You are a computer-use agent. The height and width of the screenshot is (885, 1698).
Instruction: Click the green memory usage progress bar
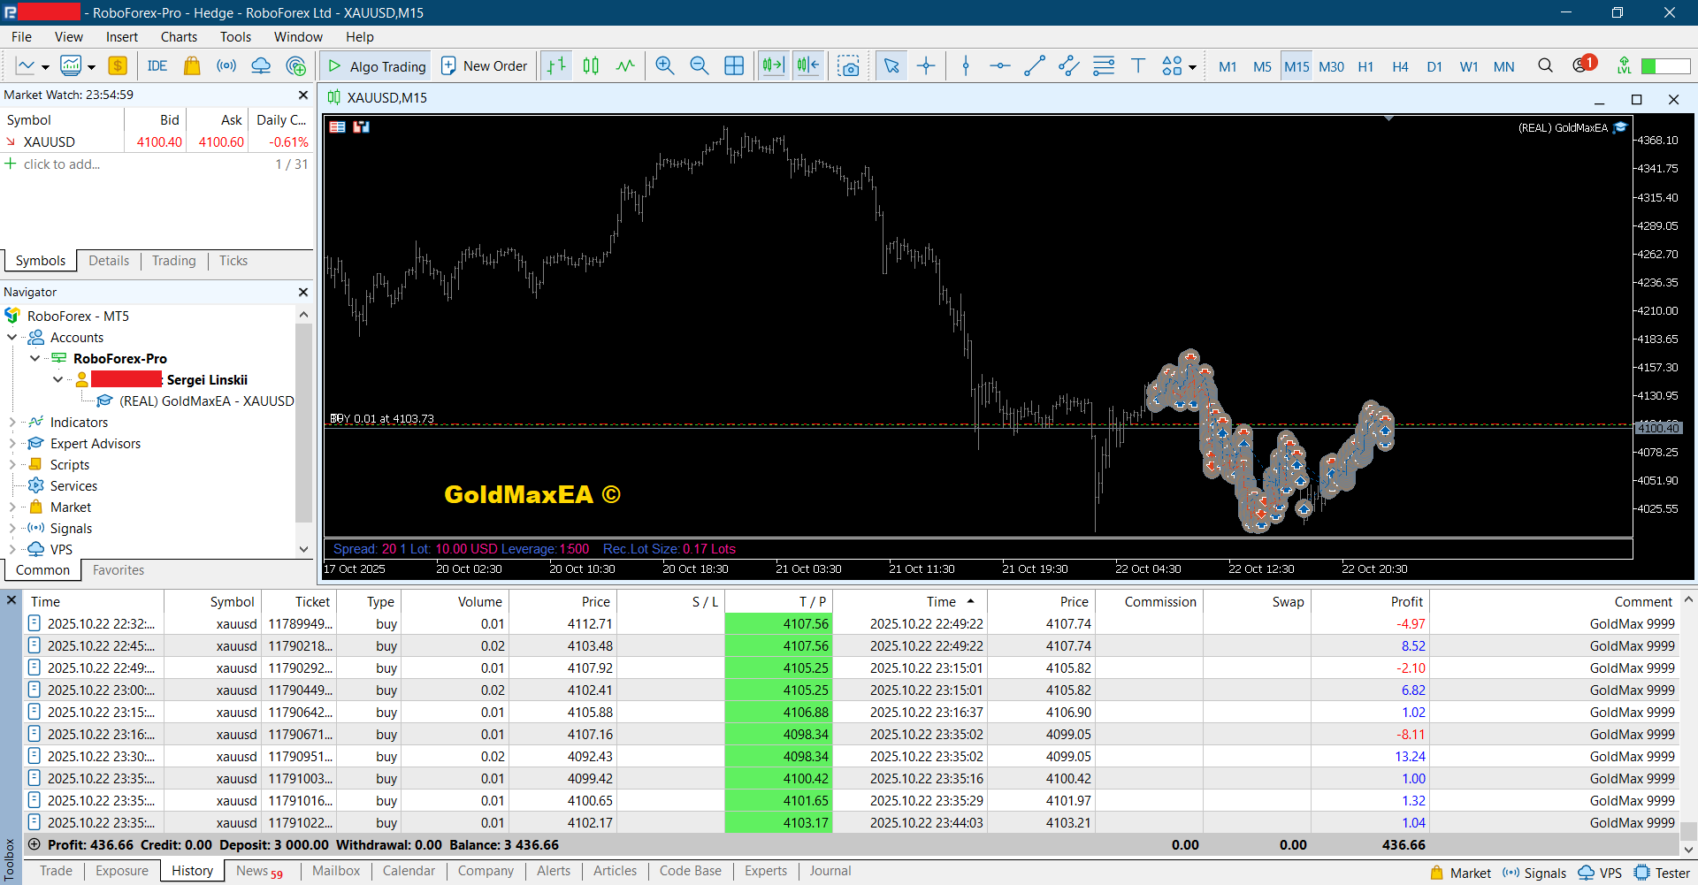(1665, 66)
